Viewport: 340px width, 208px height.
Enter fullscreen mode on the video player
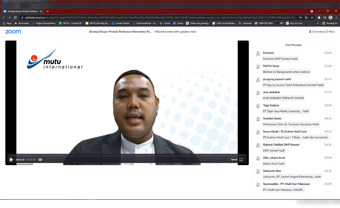241,160
